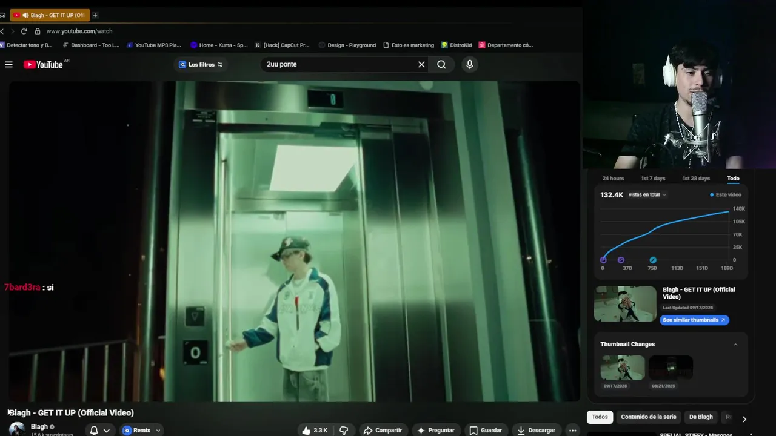Click the purple chart marker at 37D
This screenshot has height=436, width=776.
[621, 260]
